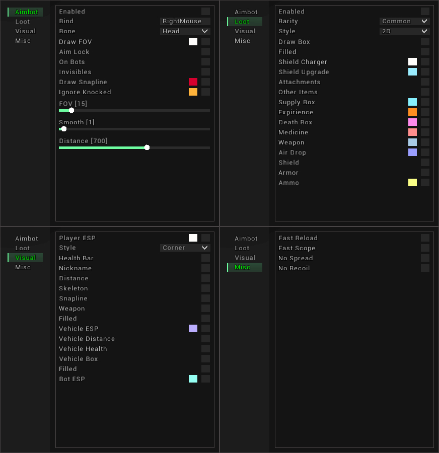This screenshot has height=453, width=439.
Task: Edit the purple Vehicle ESP color swatch
Action: [x=193, y=329]
